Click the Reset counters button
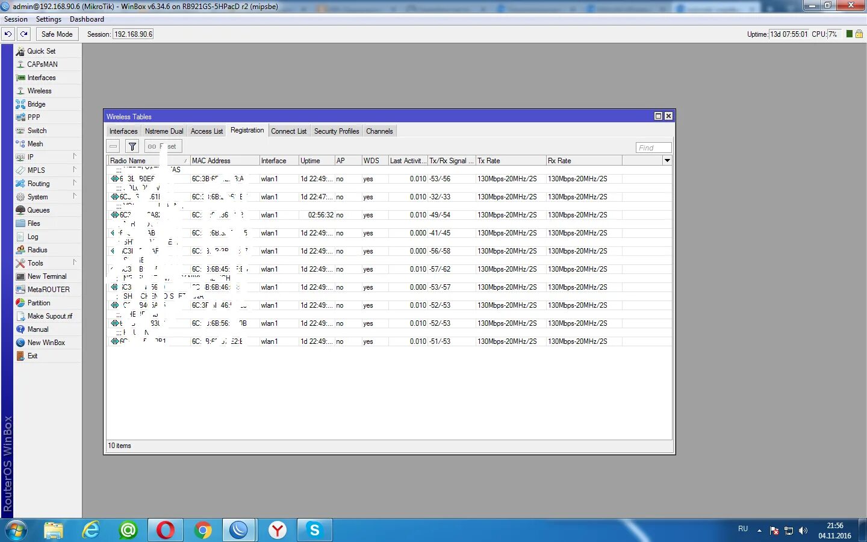Image resolution: width=867 pixels, height=542 pixels. (163, 146)
